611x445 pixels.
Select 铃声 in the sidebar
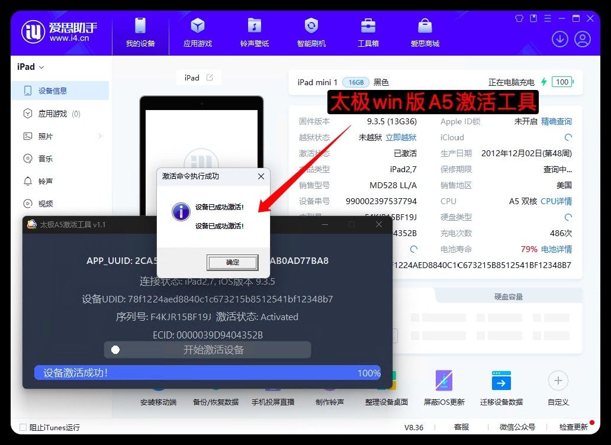(x=60, y=182)
